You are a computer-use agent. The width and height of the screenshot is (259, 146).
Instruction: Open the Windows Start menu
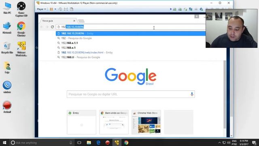4,142
